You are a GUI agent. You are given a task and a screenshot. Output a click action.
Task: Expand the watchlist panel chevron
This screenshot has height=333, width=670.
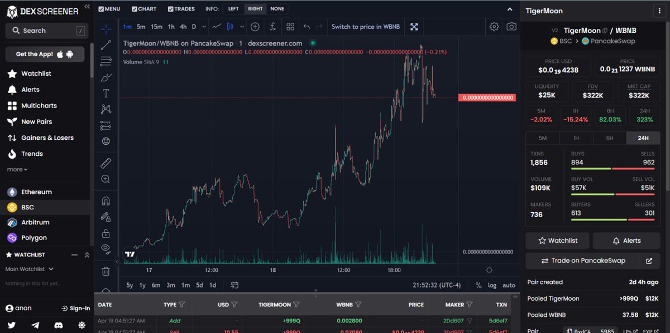pyautogui.click(x=87, y=254)
